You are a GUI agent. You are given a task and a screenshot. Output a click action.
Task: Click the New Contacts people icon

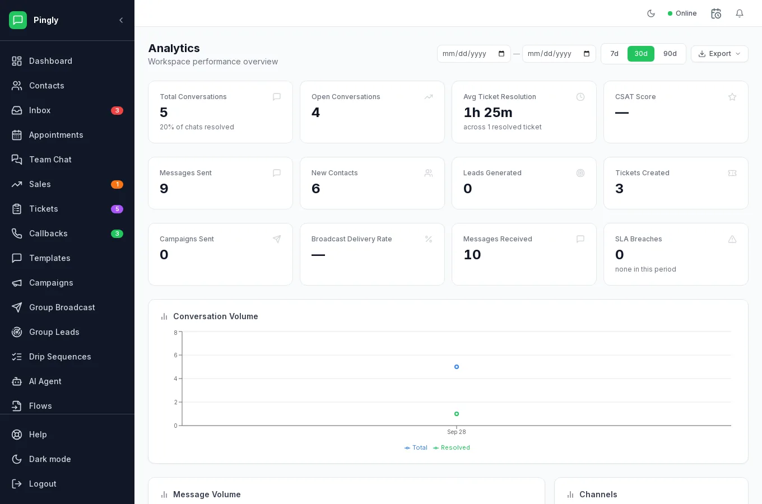click(x=429, y=173)
